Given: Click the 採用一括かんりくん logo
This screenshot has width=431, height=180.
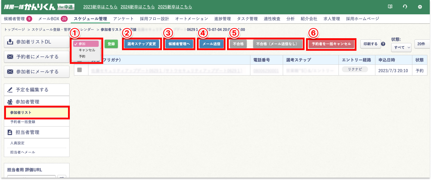Looking at the screenshot, I should point(39,7).
